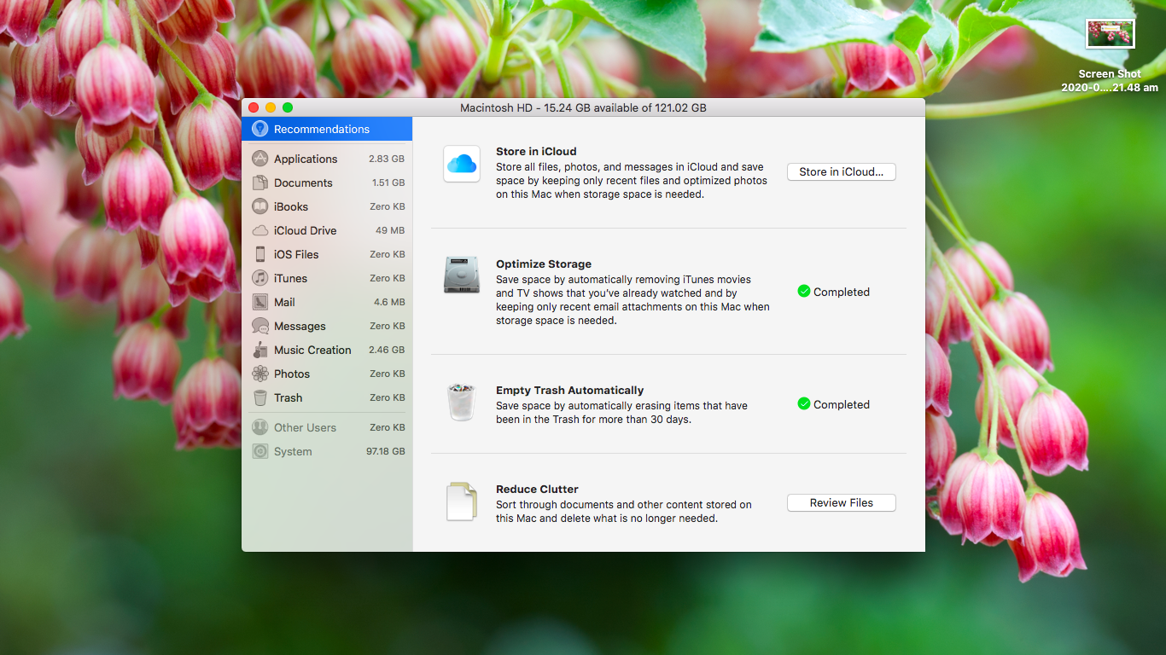Click the hard drive icon for Optimize Storage

(x=461, y=275)
